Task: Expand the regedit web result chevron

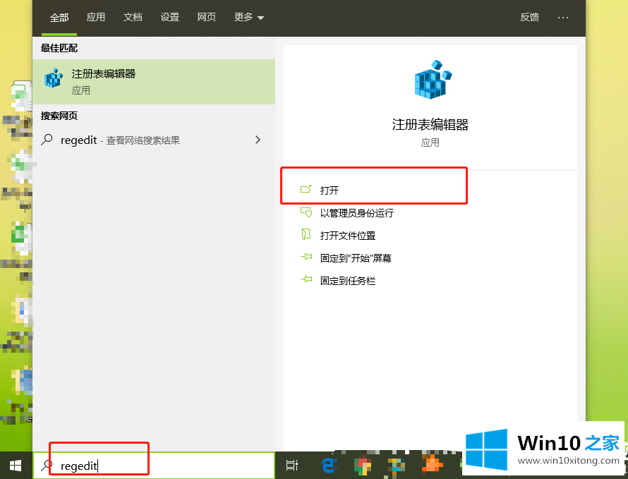Action: click(x=258, y=140)
